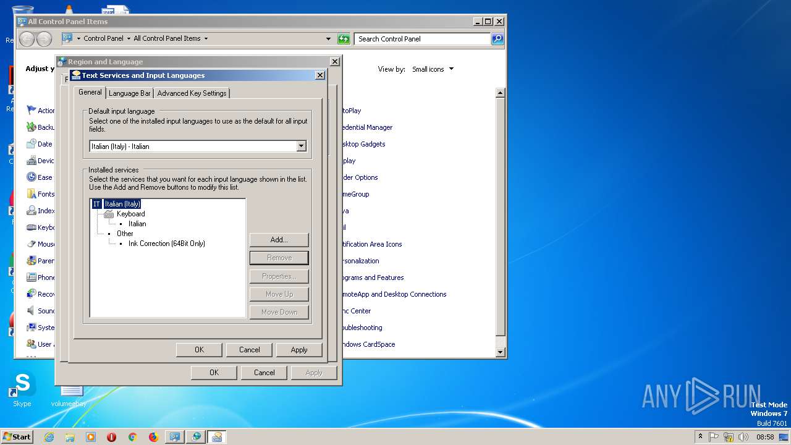Open Backup and Restore icon in Control Panel
This screenshot has width=791, height=445.
[32, 127]
